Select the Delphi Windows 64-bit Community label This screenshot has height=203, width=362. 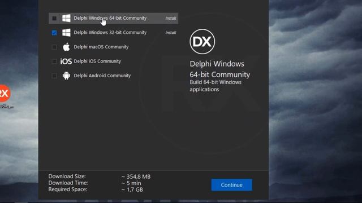110,18
